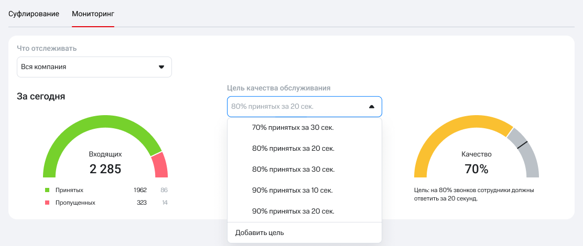The image size is (583, 246).
Task: Click green Принятых legend square
Action: pyautogui.click(x=47, y=190)
